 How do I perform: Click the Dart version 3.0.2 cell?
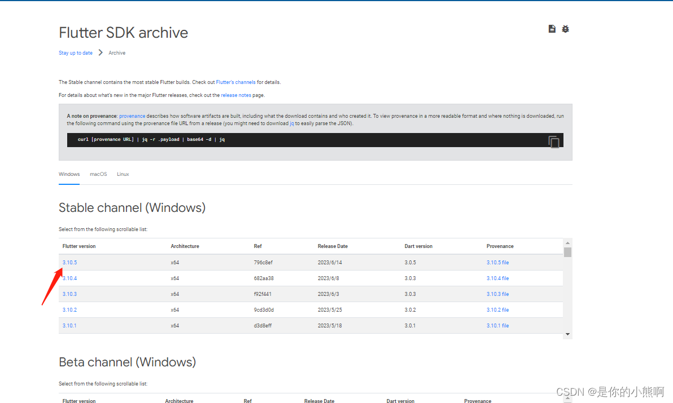click(410, 310)
